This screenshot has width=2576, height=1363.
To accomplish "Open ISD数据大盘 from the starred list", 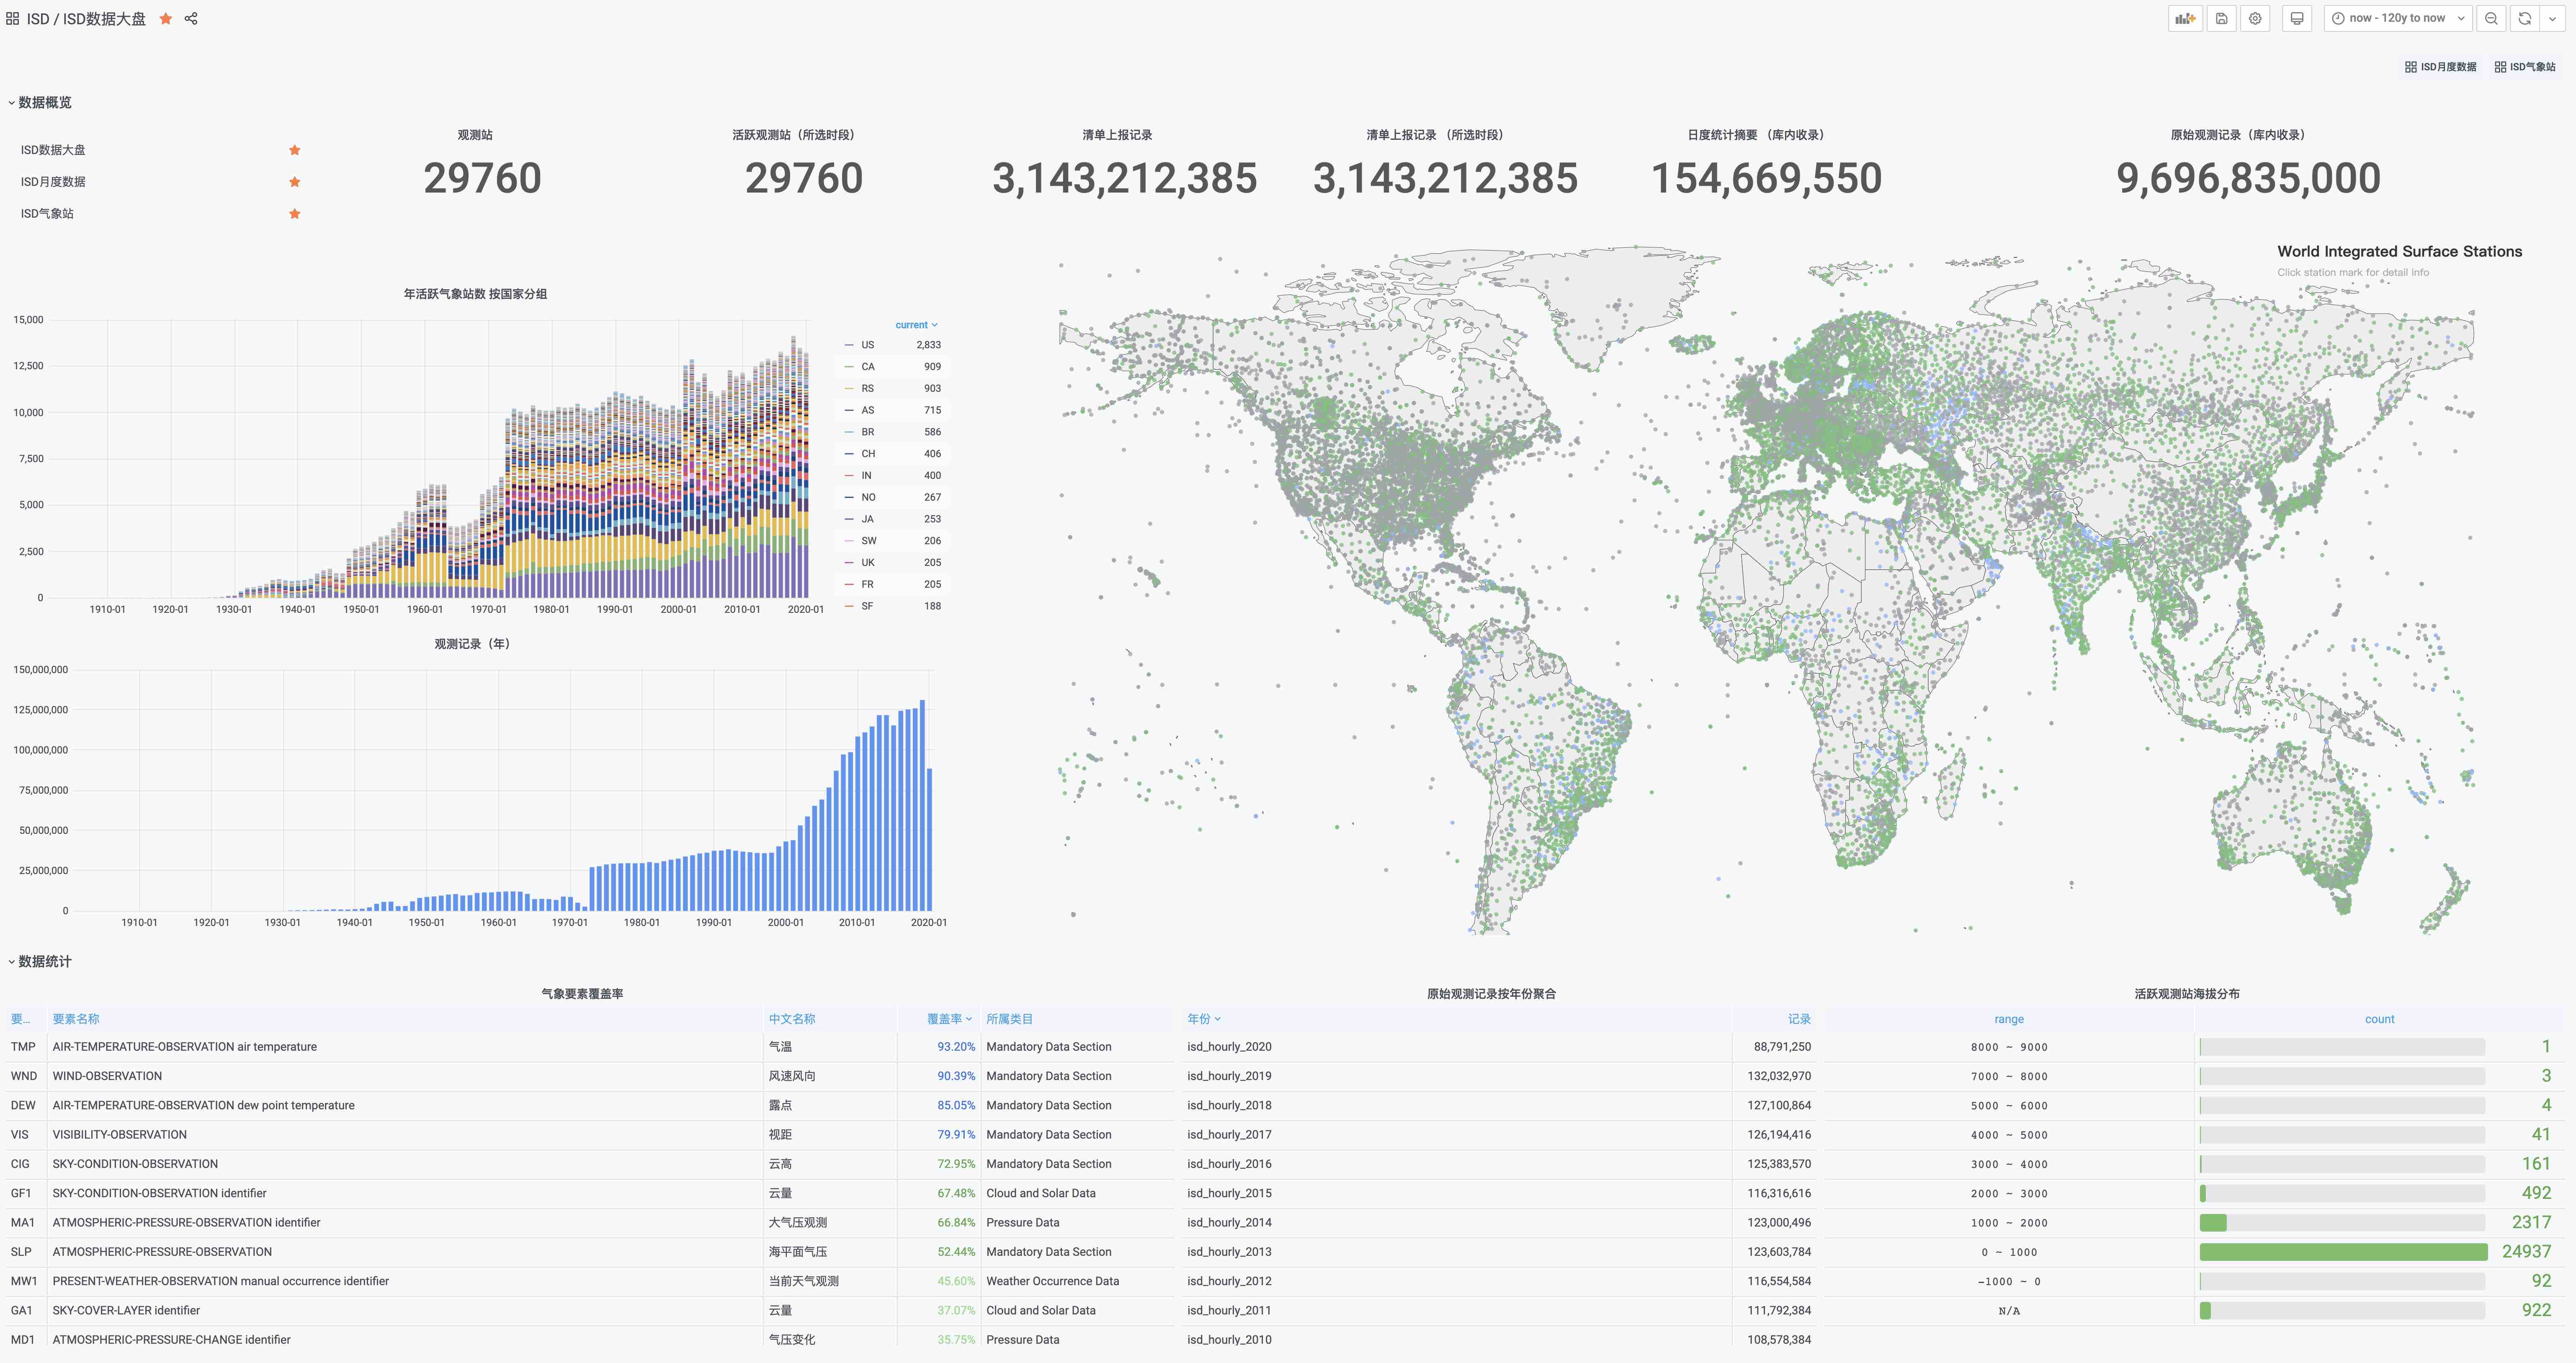I will coord(53,150).
